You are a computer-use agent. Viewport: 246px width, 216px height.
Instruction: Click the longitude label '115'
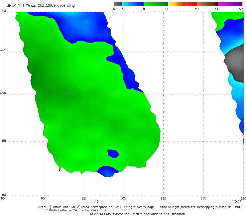(x=203, y=198)
